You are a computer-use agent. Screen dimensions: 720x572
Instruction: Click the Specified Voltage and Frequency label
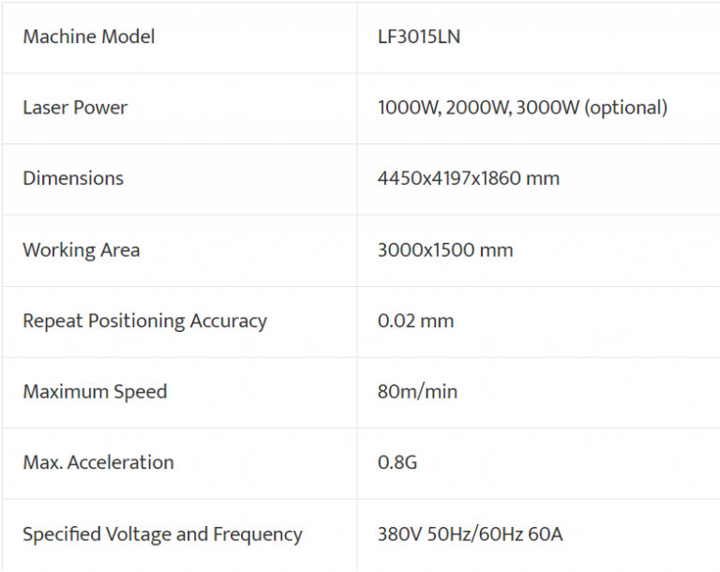[x=162, y=534]
